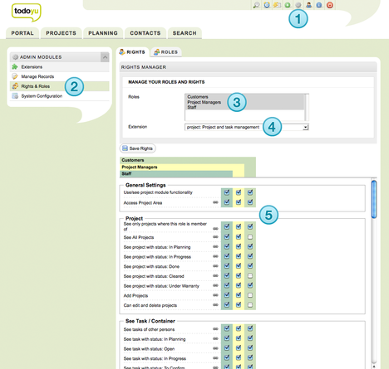Click the alarm clock time-tracking icon
Image resolution: width=389 pixels, height=369 pixels.
pyautogui.click(x=267, y=5)
